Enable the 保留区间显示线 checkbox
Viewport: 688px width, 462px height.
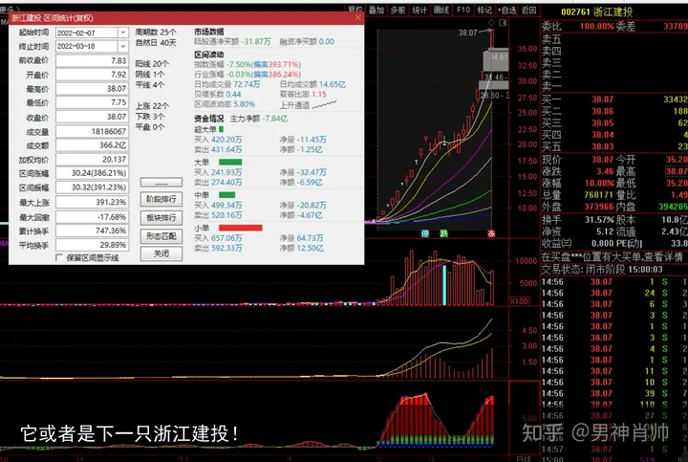pyautogui.click(x=59, y=257)
